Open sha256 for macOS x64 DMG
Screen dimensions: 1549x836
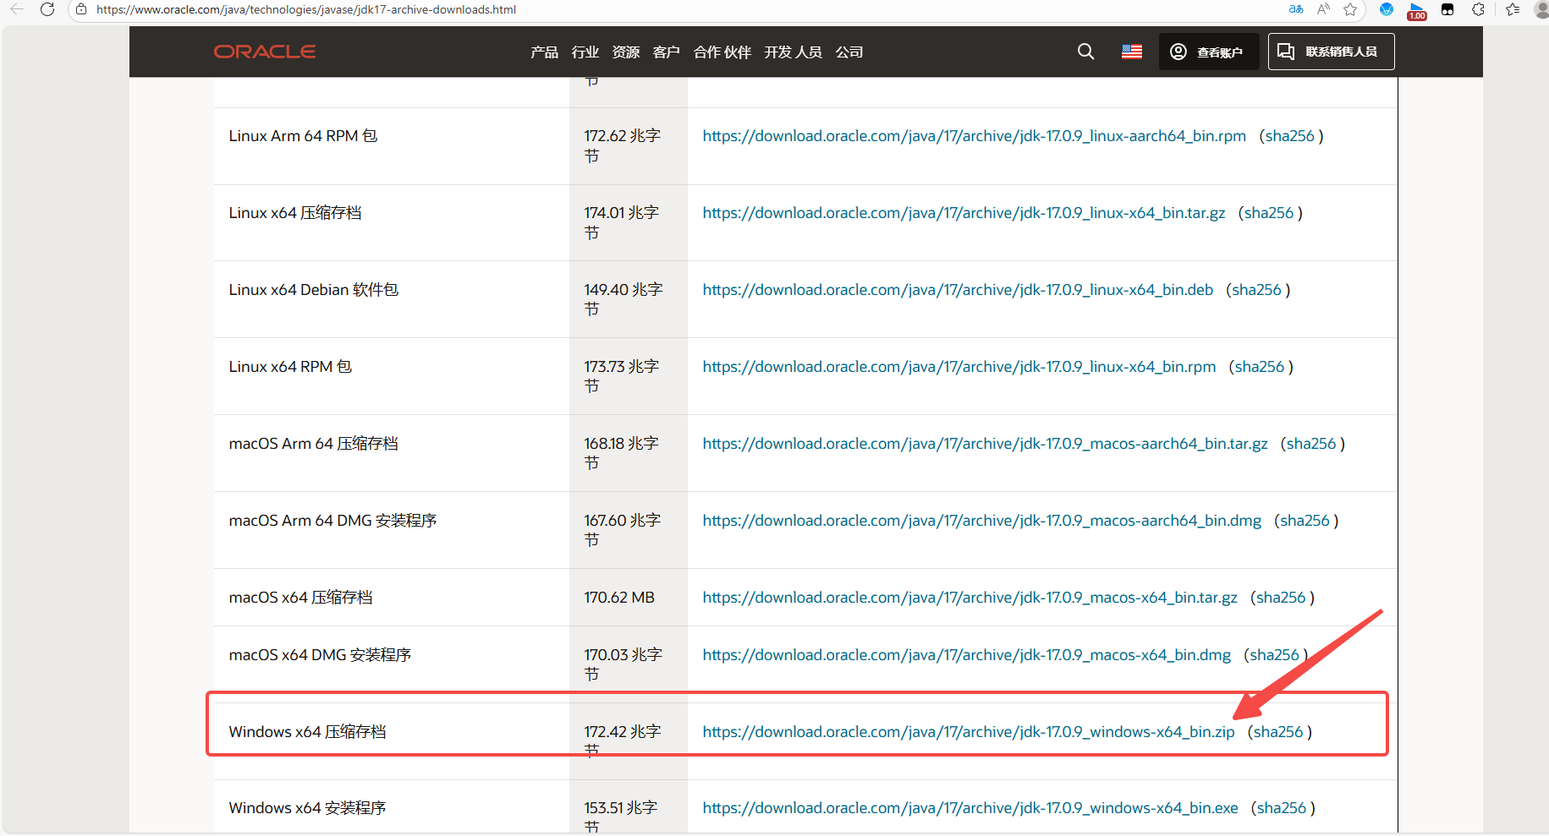(1274, 655)
